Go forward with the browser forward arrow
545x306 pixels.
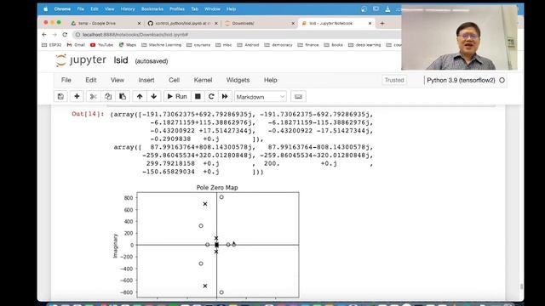pyautogui.click(x=54, y=34)
